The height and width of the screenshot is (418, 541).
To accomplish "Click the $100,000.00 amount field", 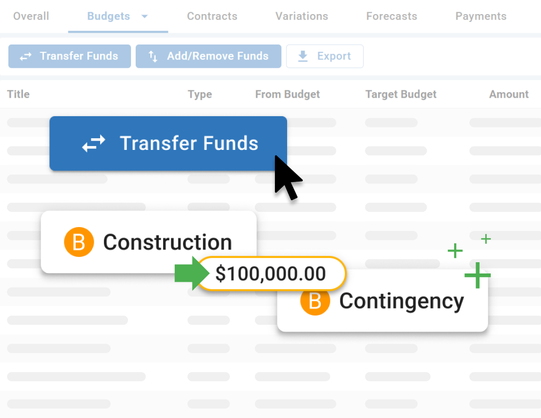I will click(272, 273).
